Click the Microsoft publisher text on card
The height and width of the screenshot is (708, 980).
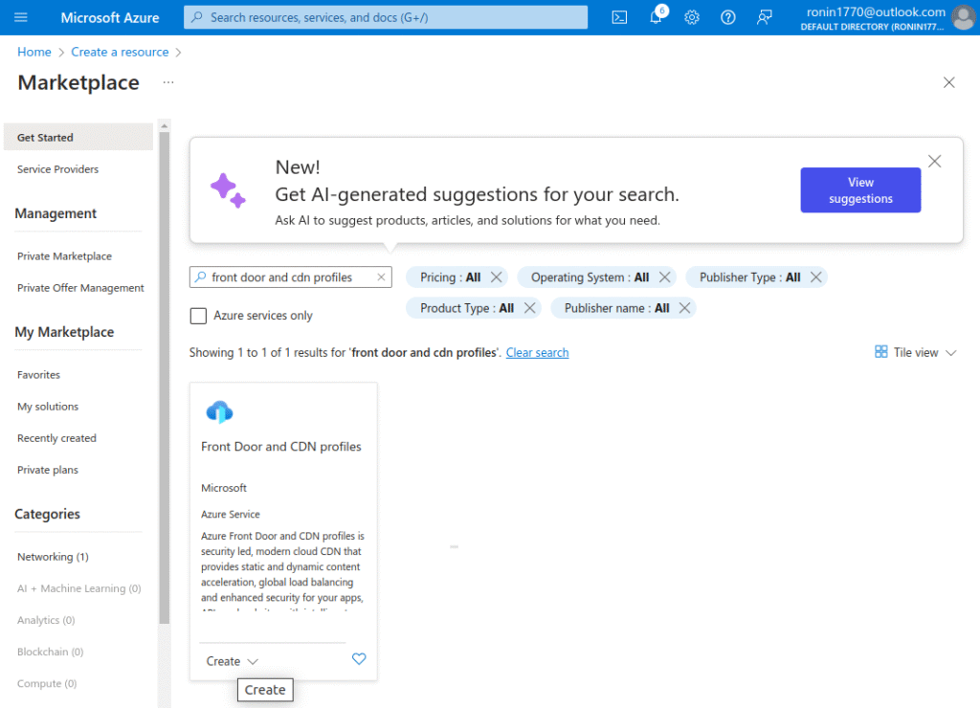224,488
